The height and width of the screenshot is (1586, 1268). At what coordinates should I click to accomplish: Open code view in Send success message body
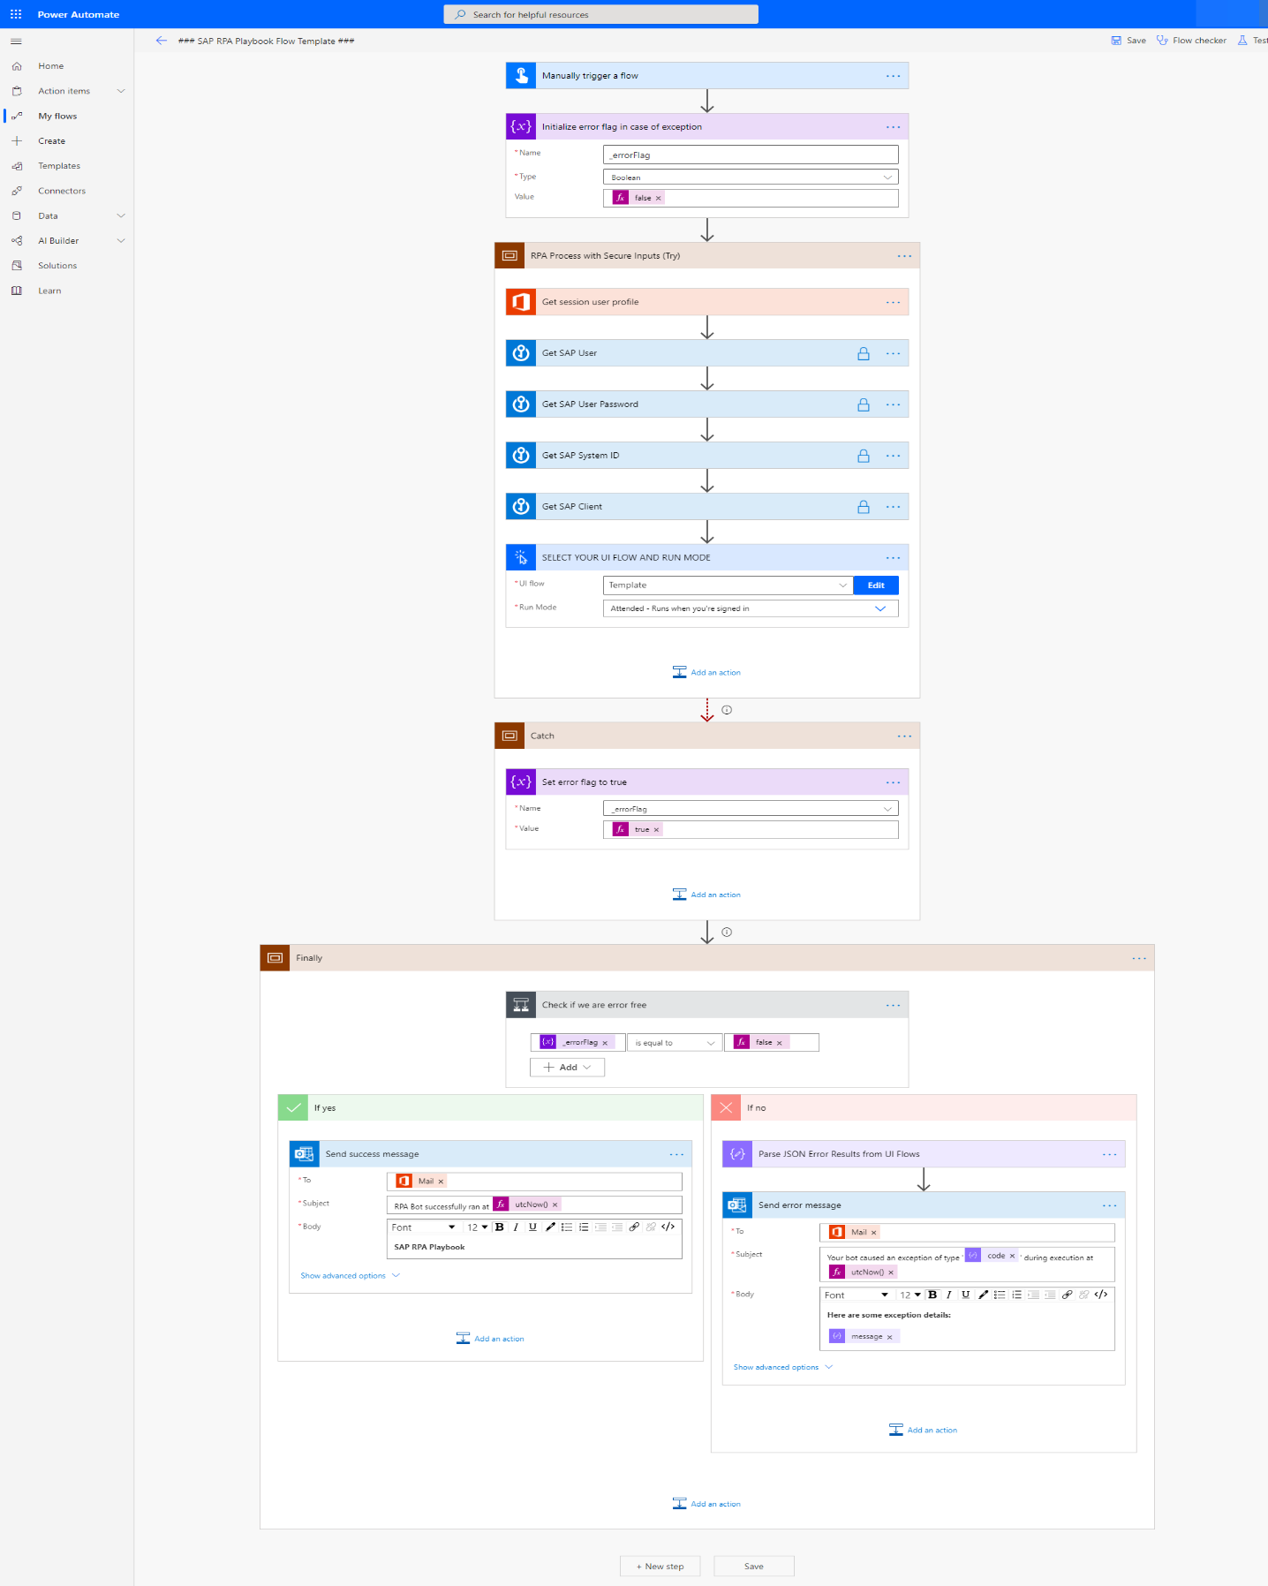click(x=668, y=1227)
